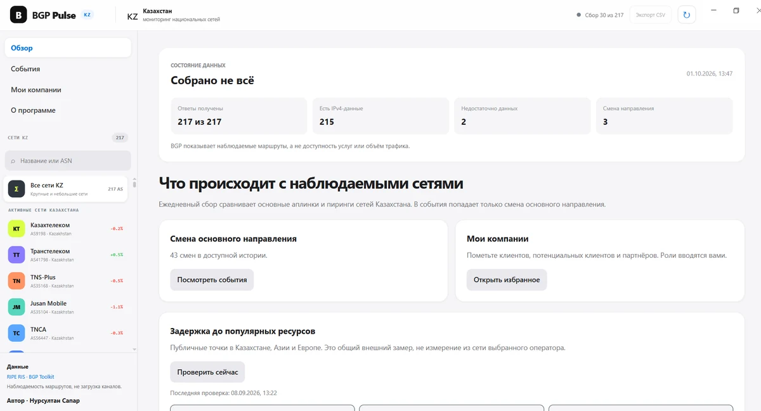Viewport: 761px width, 411px height.
Task: Open the События section
Action: tap(68, 69)
